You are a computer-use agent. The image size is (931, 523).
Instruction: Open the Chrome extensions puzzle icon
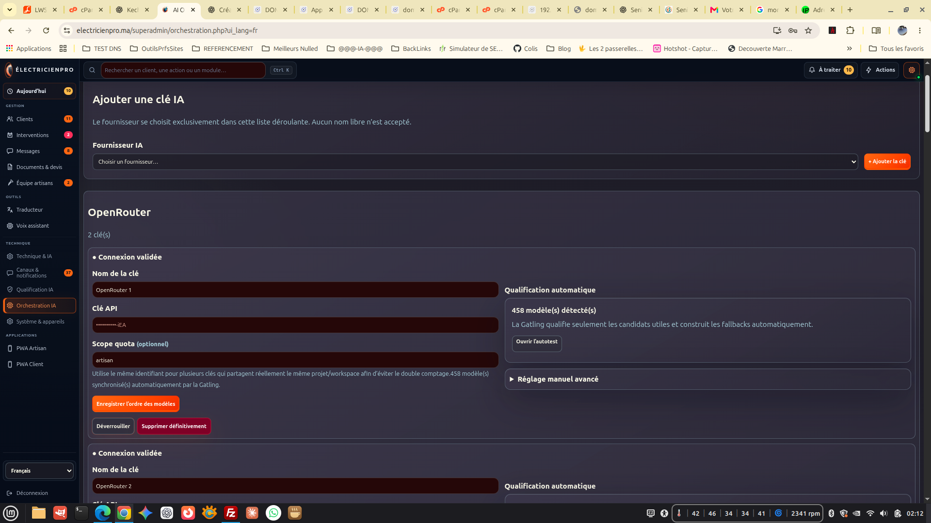[x=850, y=31]
